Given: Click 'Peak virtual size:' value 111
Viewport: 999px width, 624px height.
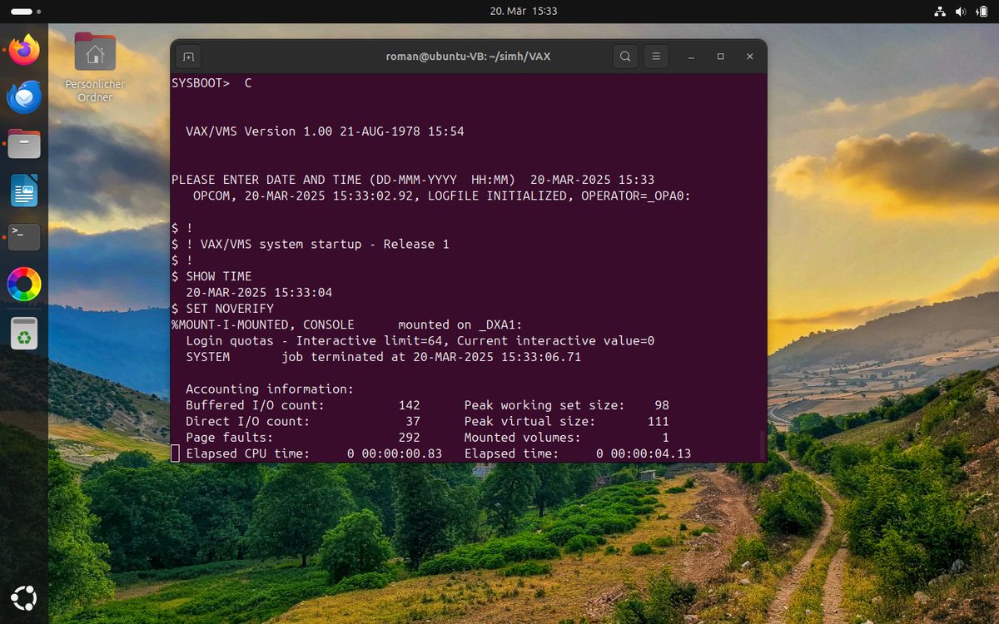Looking at the screenshot, I should pyautogui.click(x=659, y=421).
